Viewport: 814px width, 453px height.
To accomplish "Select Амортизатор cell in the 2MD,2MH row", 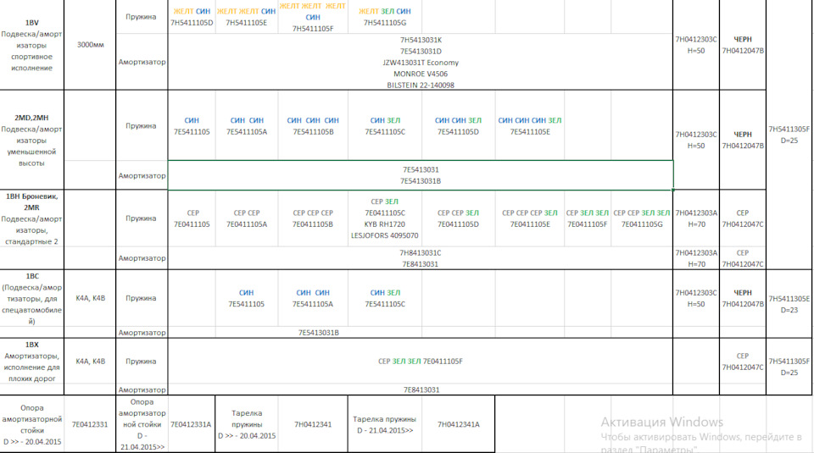I will click(142, 176).
